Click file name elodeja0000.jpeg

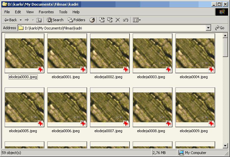coord(23,77)
